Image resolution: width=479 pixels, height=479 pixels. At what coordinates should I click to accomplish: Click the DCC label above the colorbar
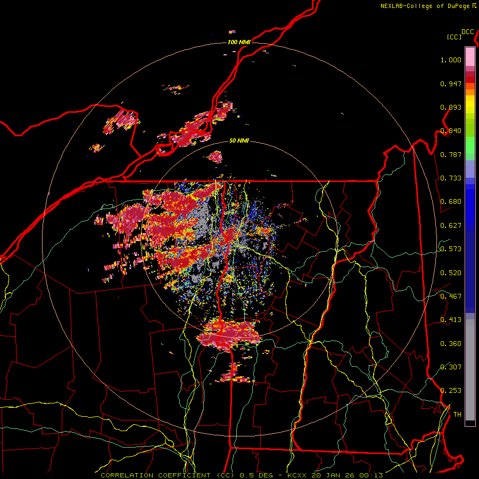467,31
